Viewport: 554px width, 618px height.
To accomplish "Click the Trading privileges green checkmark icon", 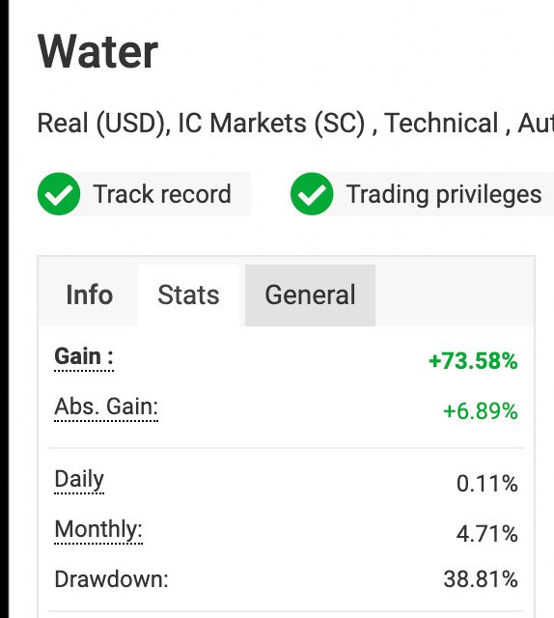I will [x=312, y=194].
